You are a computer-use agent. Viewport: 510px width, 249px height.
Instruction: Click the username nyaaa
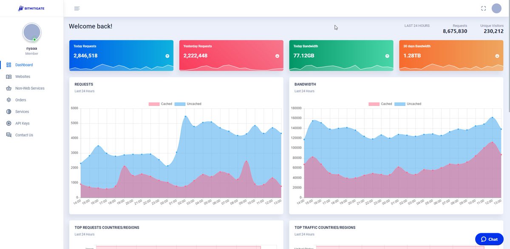32,48
